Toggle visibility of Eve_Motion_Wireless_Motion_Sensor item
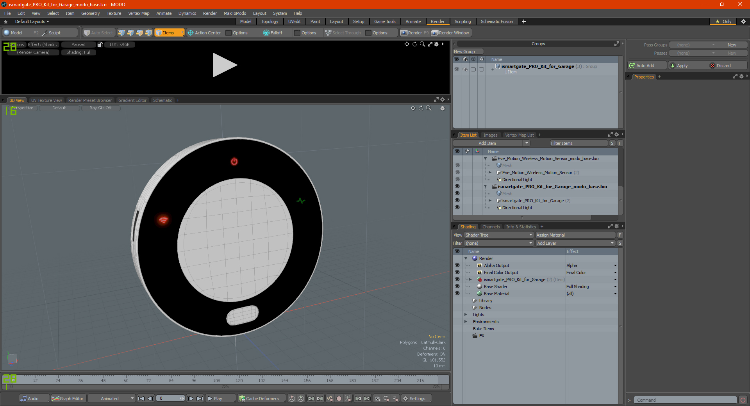This screenshot has height=406, width=750. click(457, 173)
